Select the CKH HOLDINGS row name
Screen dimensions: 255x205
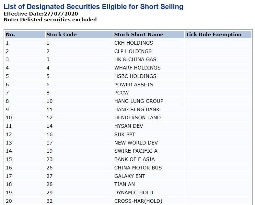[x=133, y=43]
